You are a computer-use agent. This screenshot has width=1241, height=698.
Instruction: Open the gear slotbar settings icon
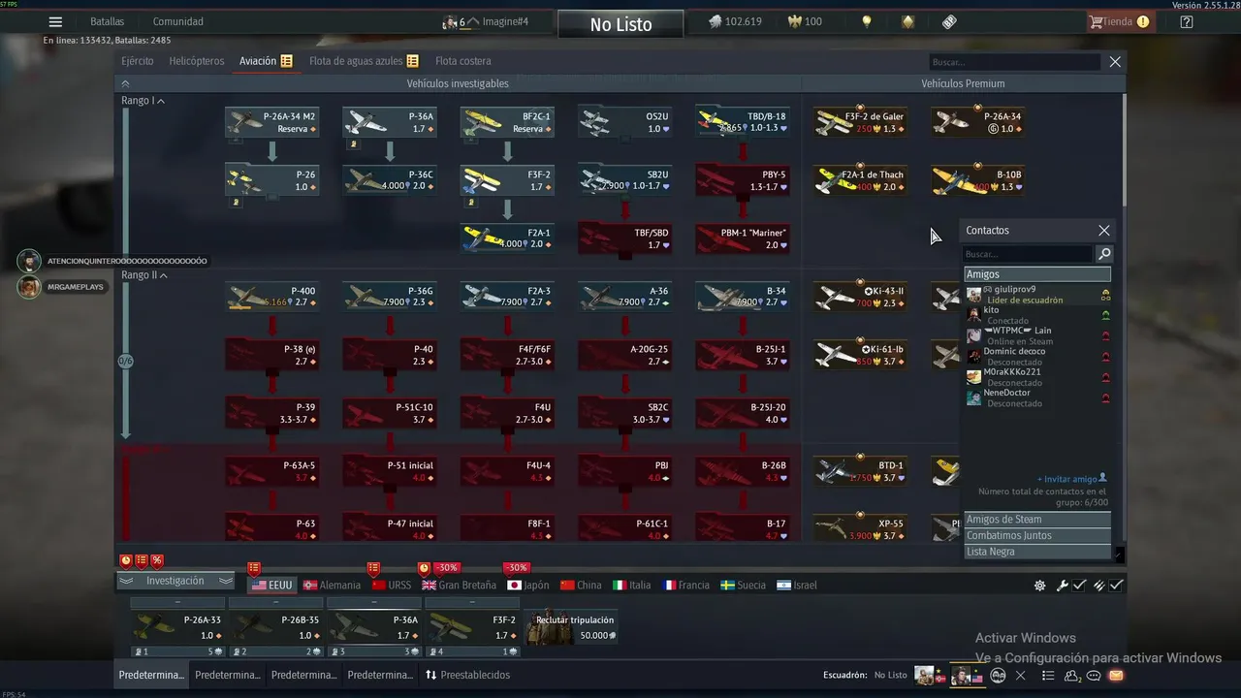[x=1039, y=586]
